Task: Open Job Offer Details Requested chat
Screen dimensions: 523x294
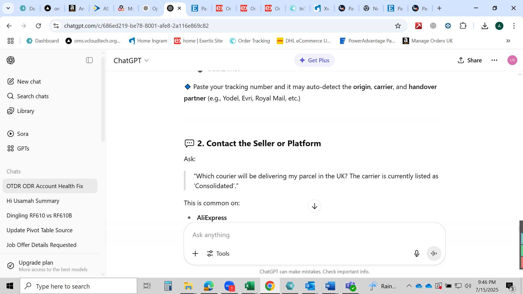Action: pyautogui.click(x=50, y=245)
